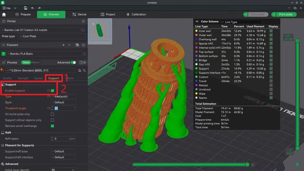The width and height of the screenshot is (304, 171).
Task: Uncheck Remove small overhangs
Action: tap(52, 126)
